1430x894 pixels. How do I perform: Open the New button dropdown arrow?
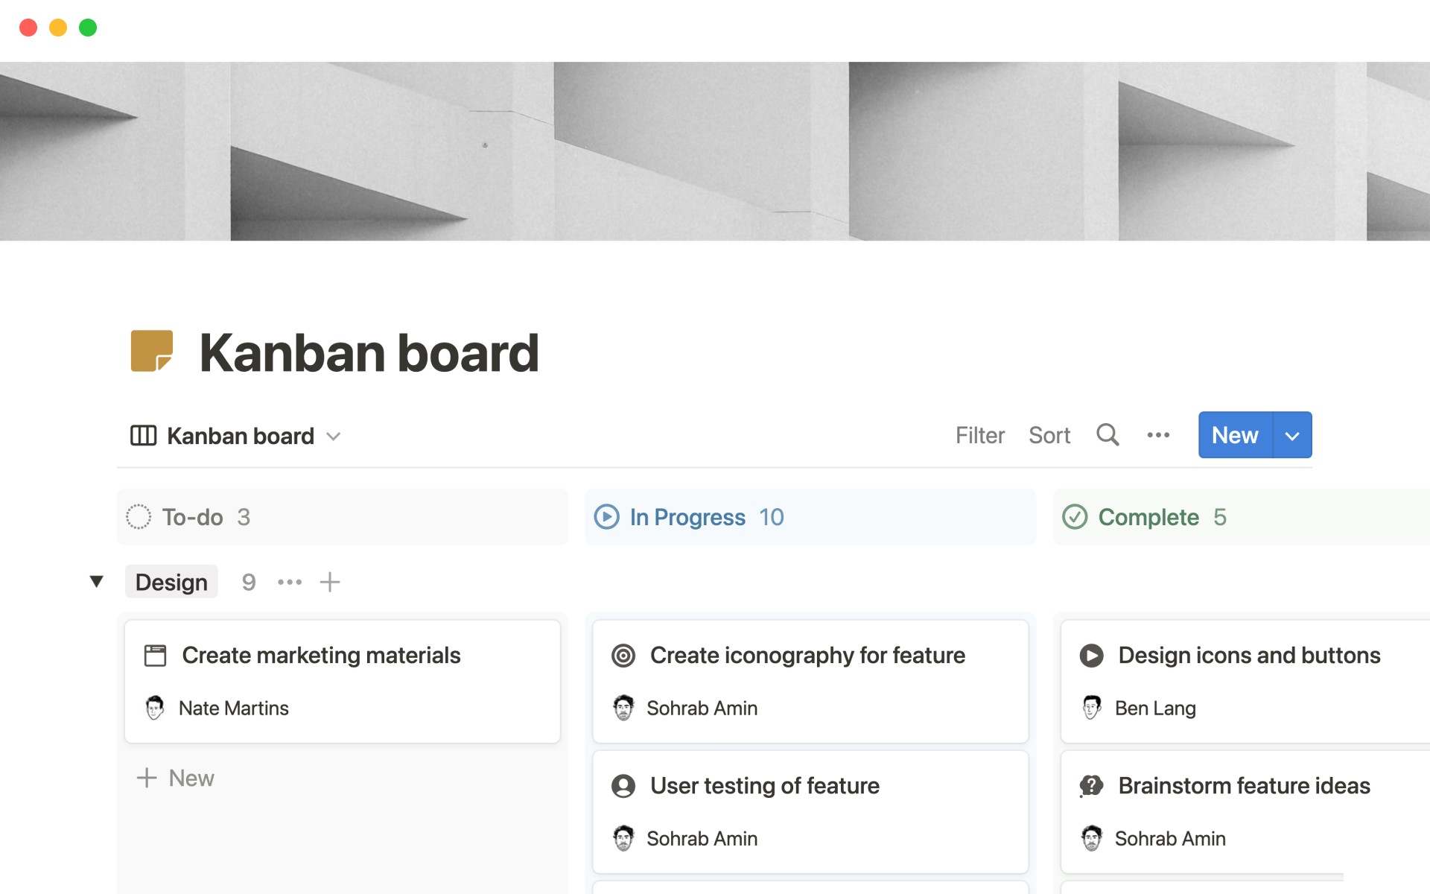pyautogui.click(x=1291, y=435)
